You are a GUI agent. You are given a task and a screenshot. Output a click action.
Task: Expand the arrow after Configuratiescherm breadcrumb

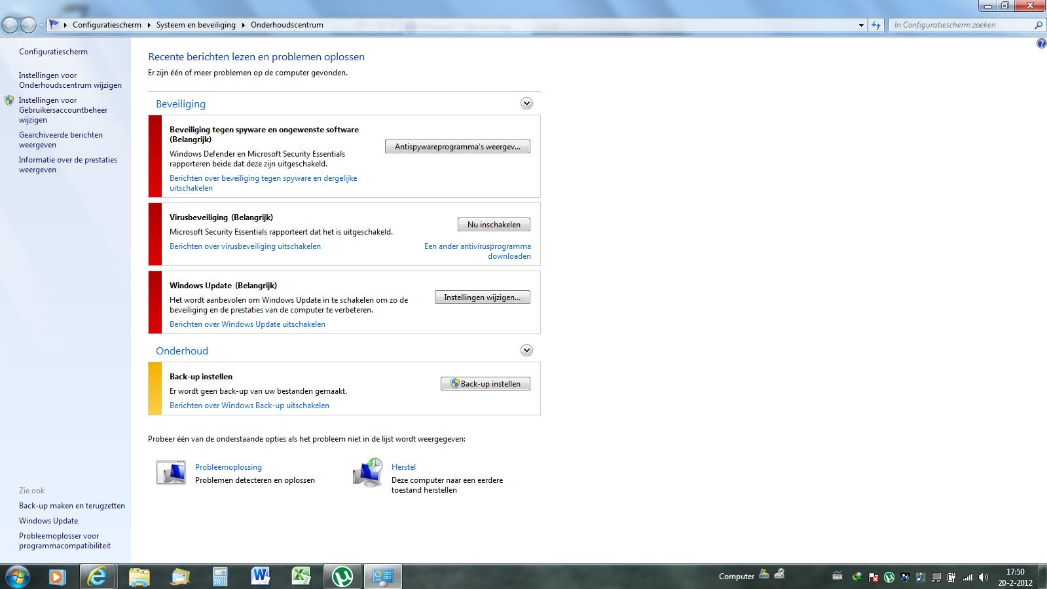click(x=149, y=25)
